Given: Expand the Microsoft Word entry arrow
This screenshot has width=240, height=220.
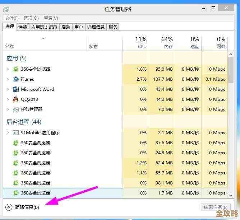Looking at the screenshot, I should (x=7, y=89).
